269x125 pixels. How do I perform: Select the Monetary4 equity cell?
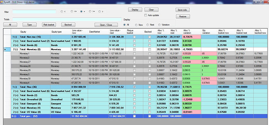click(35, 83)
